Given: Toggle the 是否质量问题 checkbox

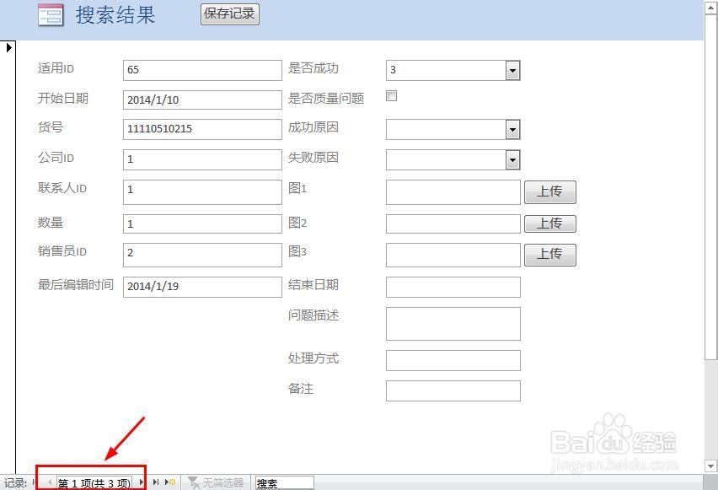Looking at the screenshot, I should [x=391, y=96].
